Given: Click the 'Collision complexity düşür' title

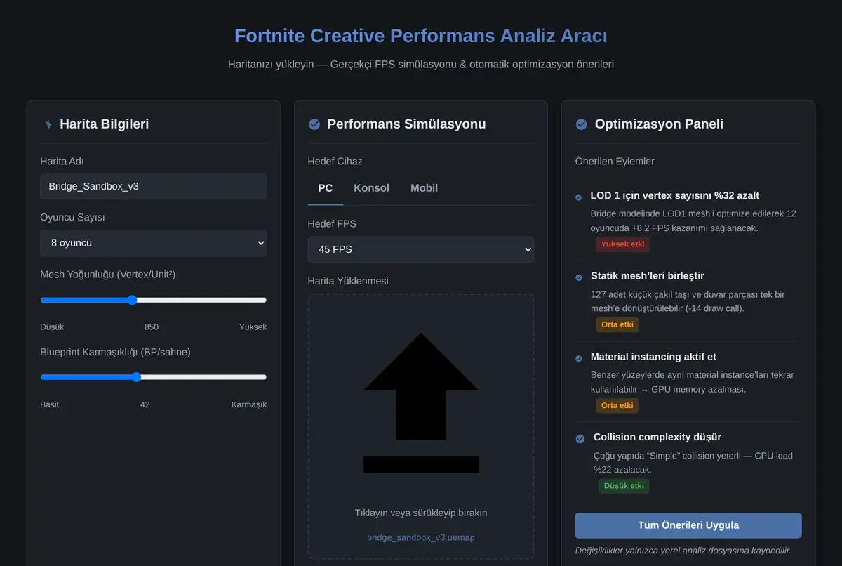Looking at the screenshot, I should [x=657, y=437].
